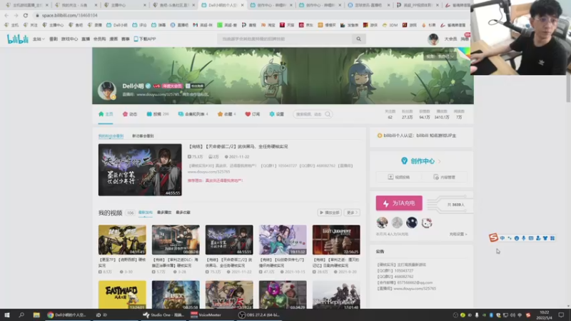This screenshot has height=321, width=571.
Task: Click Sogou input method S icon
Action: pos(493,238)
